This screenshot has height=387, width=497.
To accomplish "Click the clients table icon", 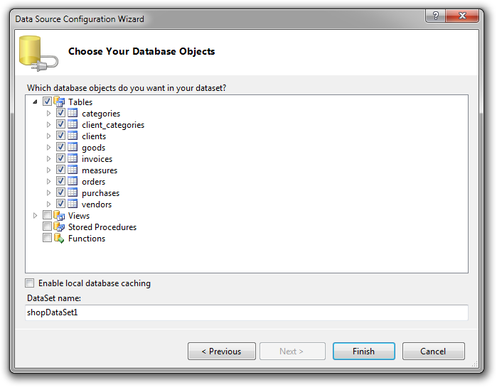I will coord(73,136).
